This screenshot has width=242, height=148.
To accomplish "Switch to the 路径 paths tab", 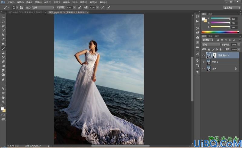I will 217,36.
